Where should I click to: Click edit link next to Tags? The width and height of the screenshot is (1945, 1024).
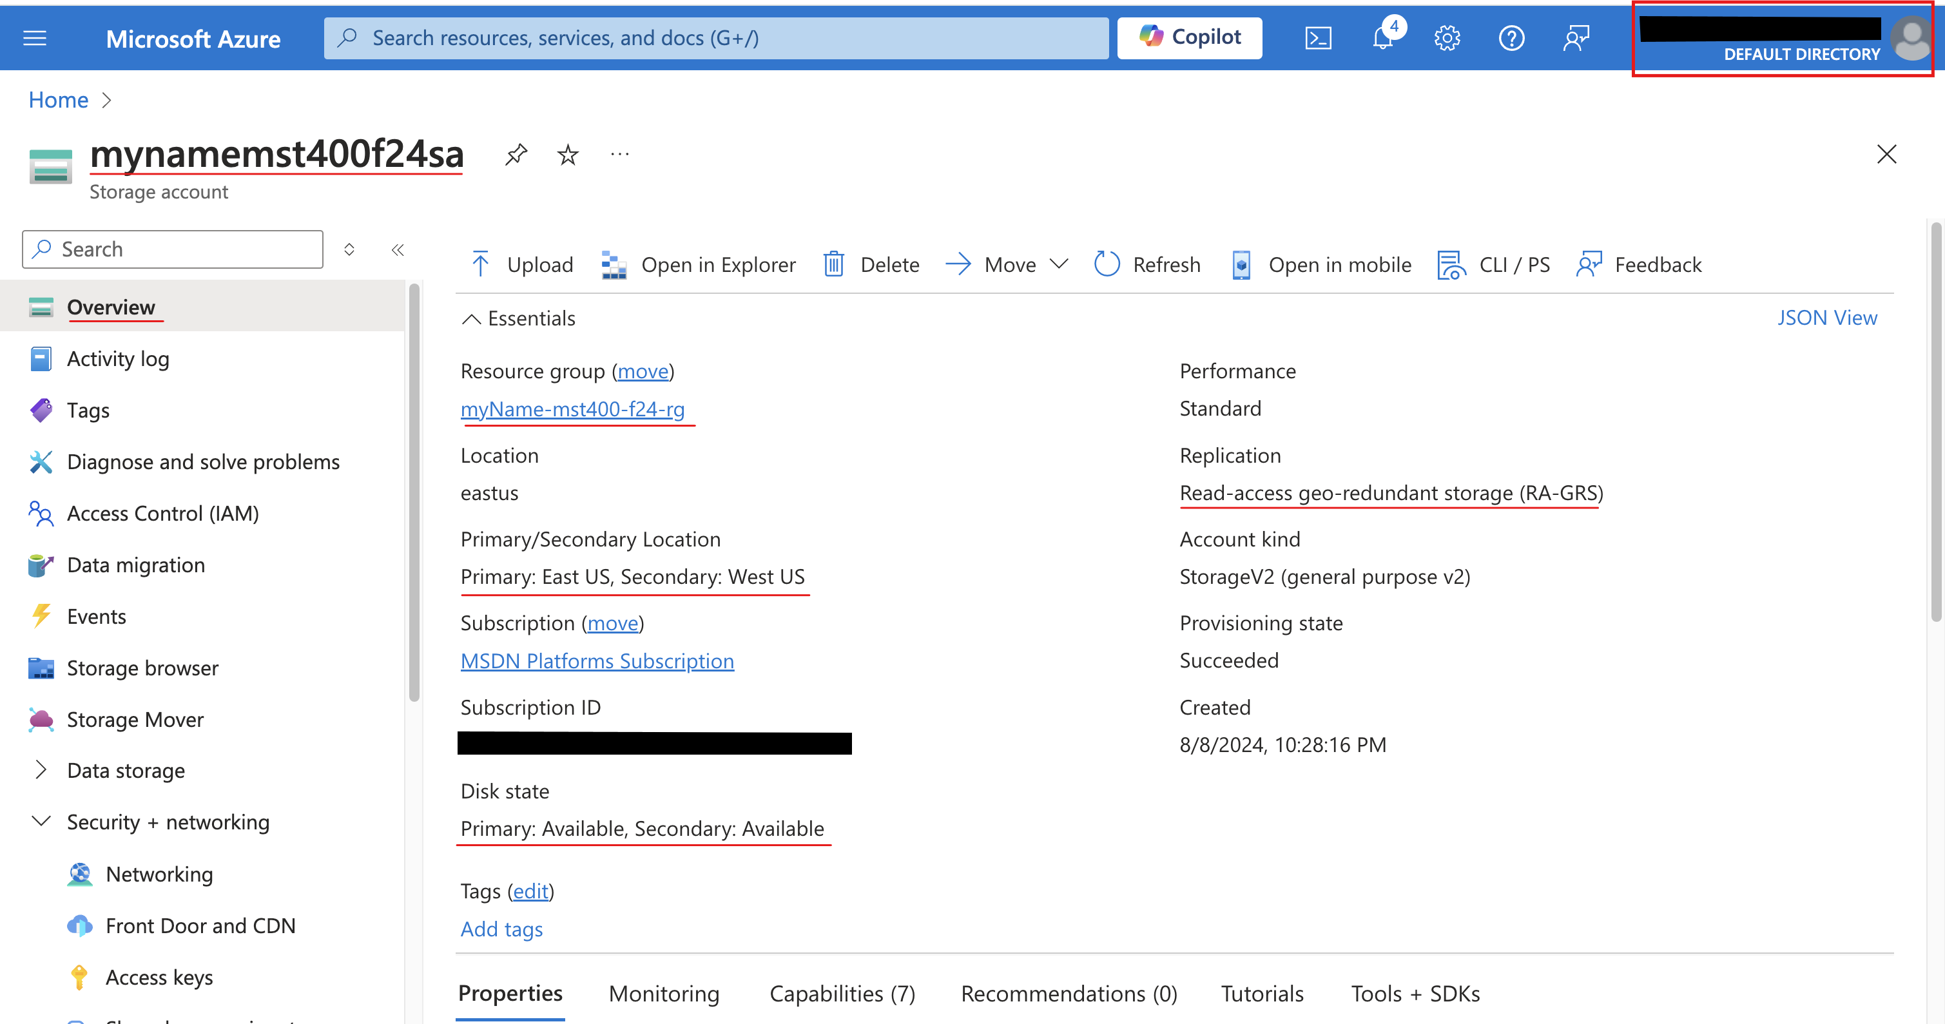point(531,891)
